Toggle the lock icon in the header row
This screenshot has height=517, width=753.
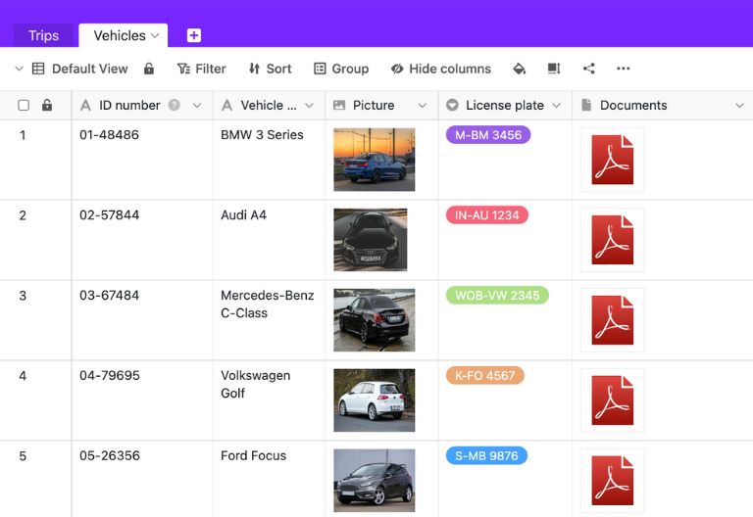[47, 105]
